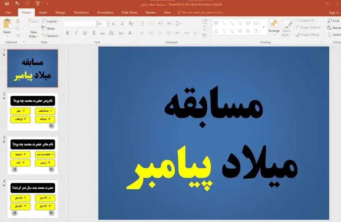The image size is (341, 222).
Task: Open Shape Fill color options
Action: (x=306, y=20)
